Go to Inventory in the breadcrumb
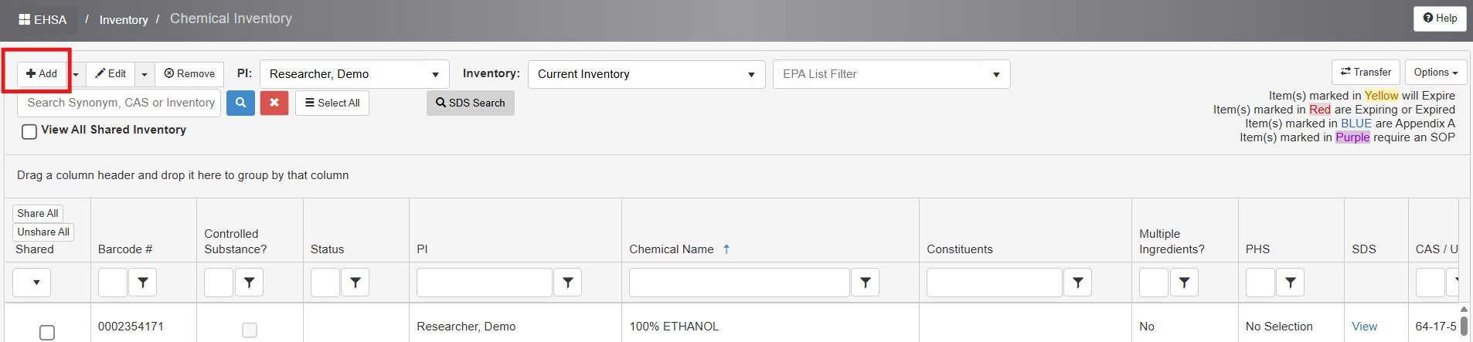 [x=124, y=20]
